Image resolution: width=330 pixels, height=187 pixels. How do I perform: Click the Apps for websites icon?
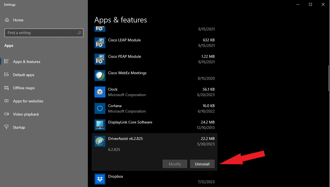click(7, 101)
